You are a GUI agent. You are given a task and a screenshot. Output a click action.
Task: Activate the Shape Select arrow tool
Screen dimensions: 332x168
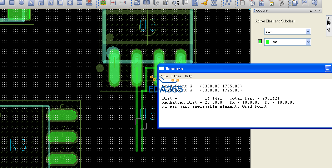31,2
